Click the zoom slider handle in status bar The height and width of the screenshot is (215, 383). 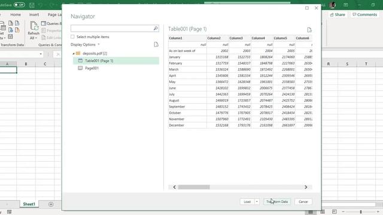pos(361,212)
